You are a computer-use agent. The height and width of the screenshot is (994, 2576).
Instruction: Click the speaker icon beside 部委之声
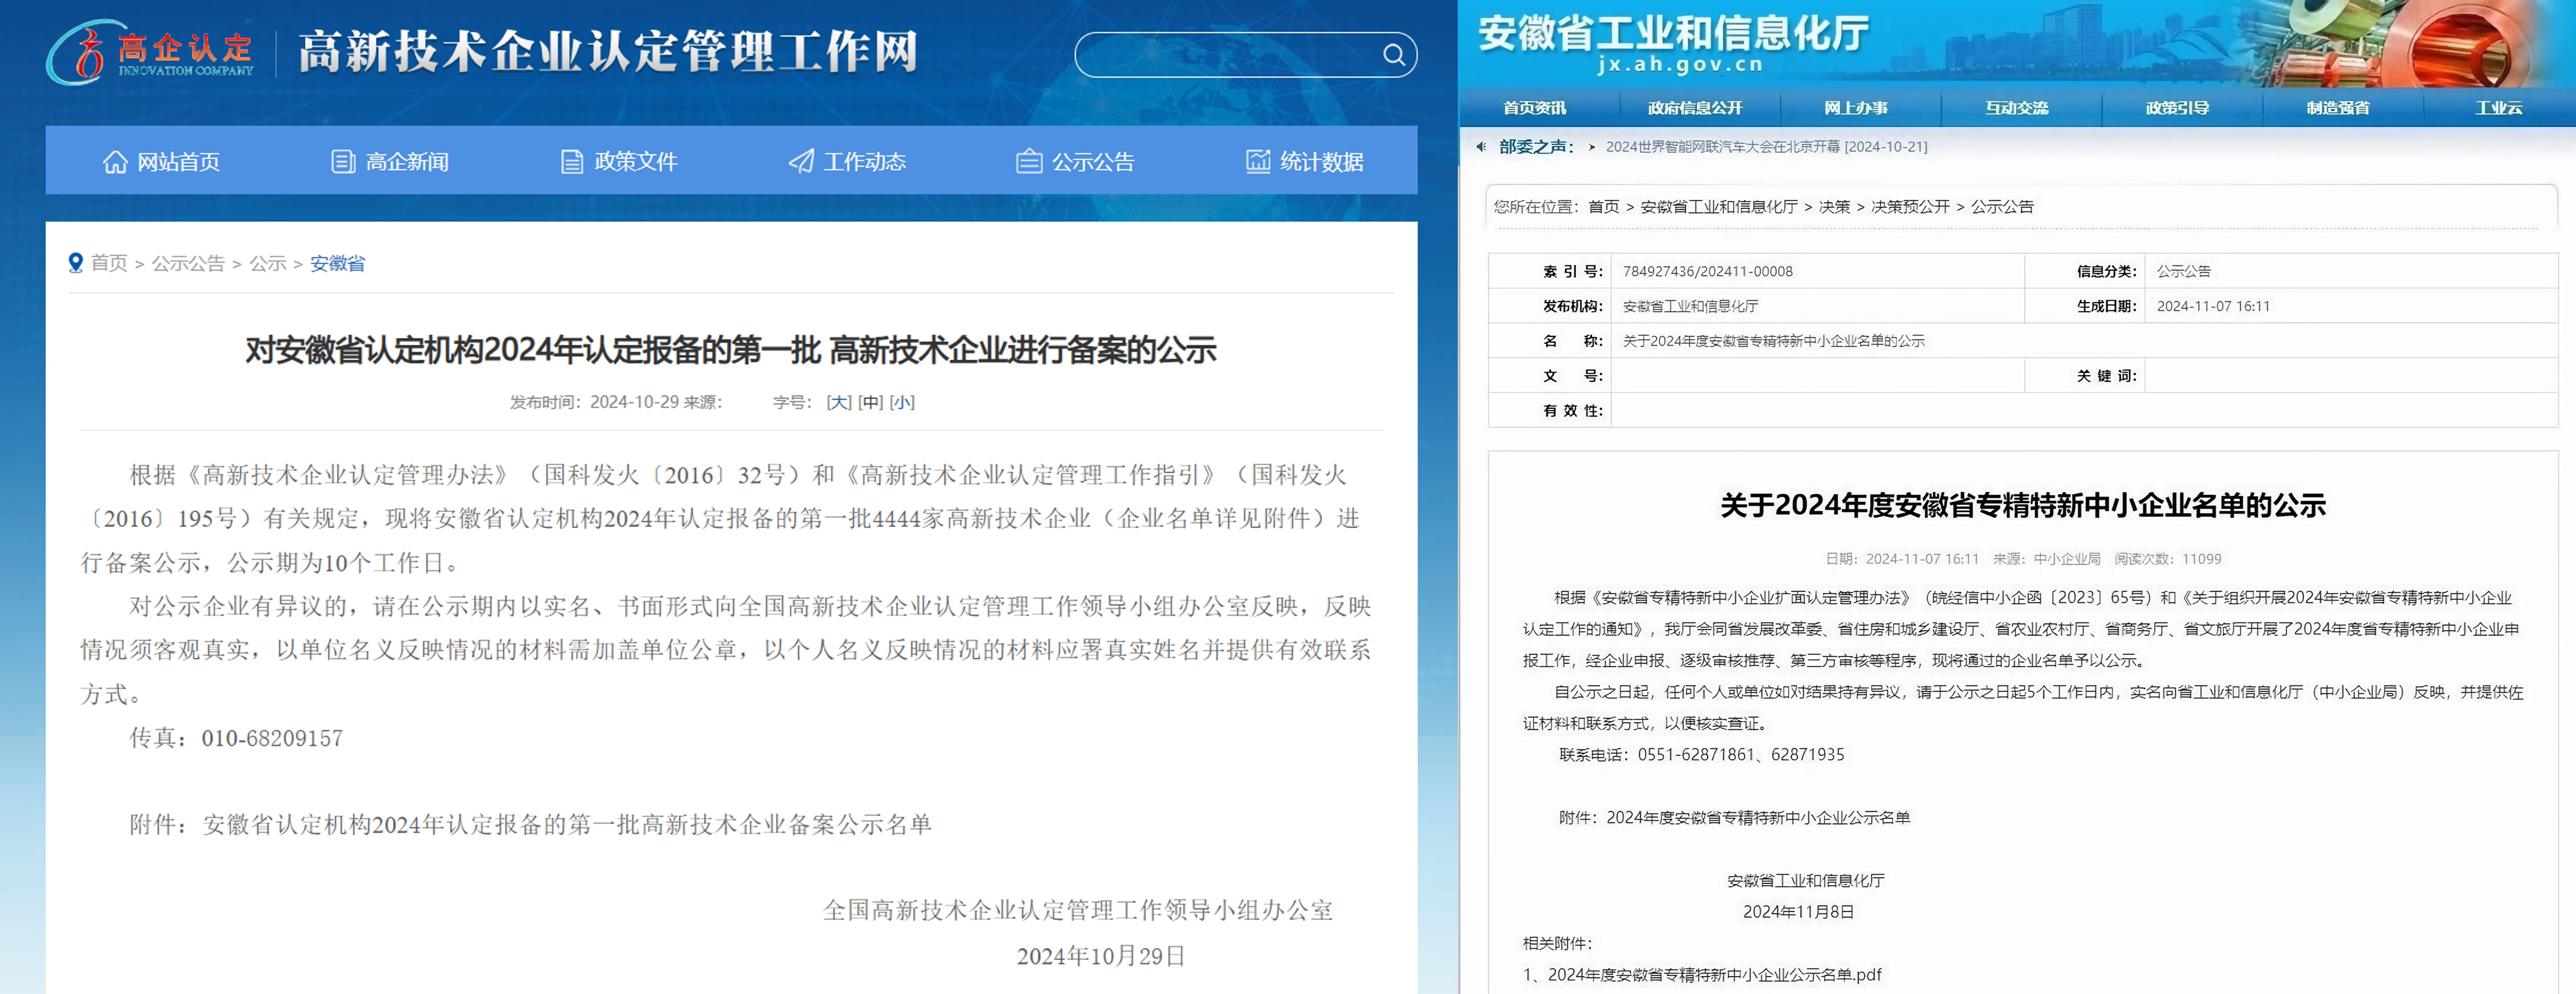click(x=1481, y=147)
